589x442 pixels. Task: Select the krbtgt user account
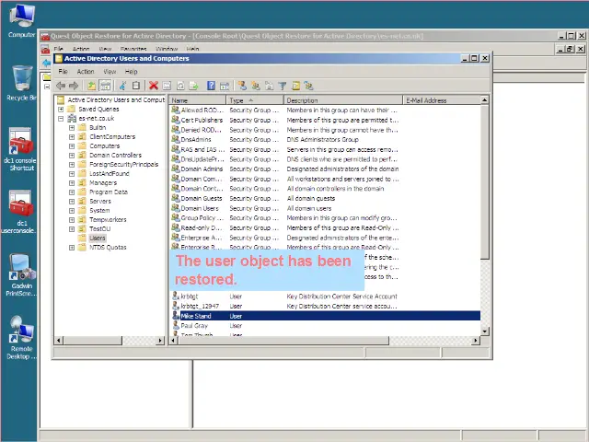click(x=190, y=297)
